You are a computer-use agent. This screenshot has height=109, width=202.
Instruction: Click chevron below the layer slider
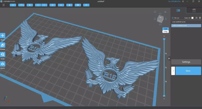pyautogui.click(x=164, y=99)
